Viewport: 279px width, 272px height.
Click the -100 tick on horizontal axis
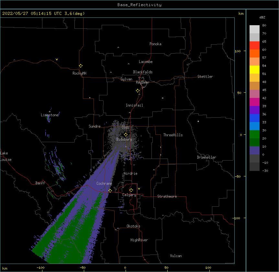point(40,267)
